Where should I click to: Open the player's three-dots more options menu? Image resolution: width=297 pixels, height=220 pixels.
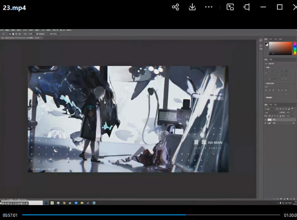pyautogui.click(x=209, y=7)
